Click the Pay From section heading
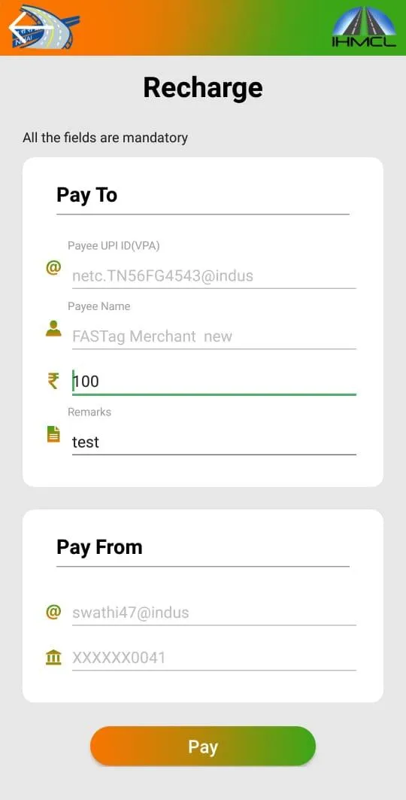This screenshot has height=800, width=406. (99, 547)
